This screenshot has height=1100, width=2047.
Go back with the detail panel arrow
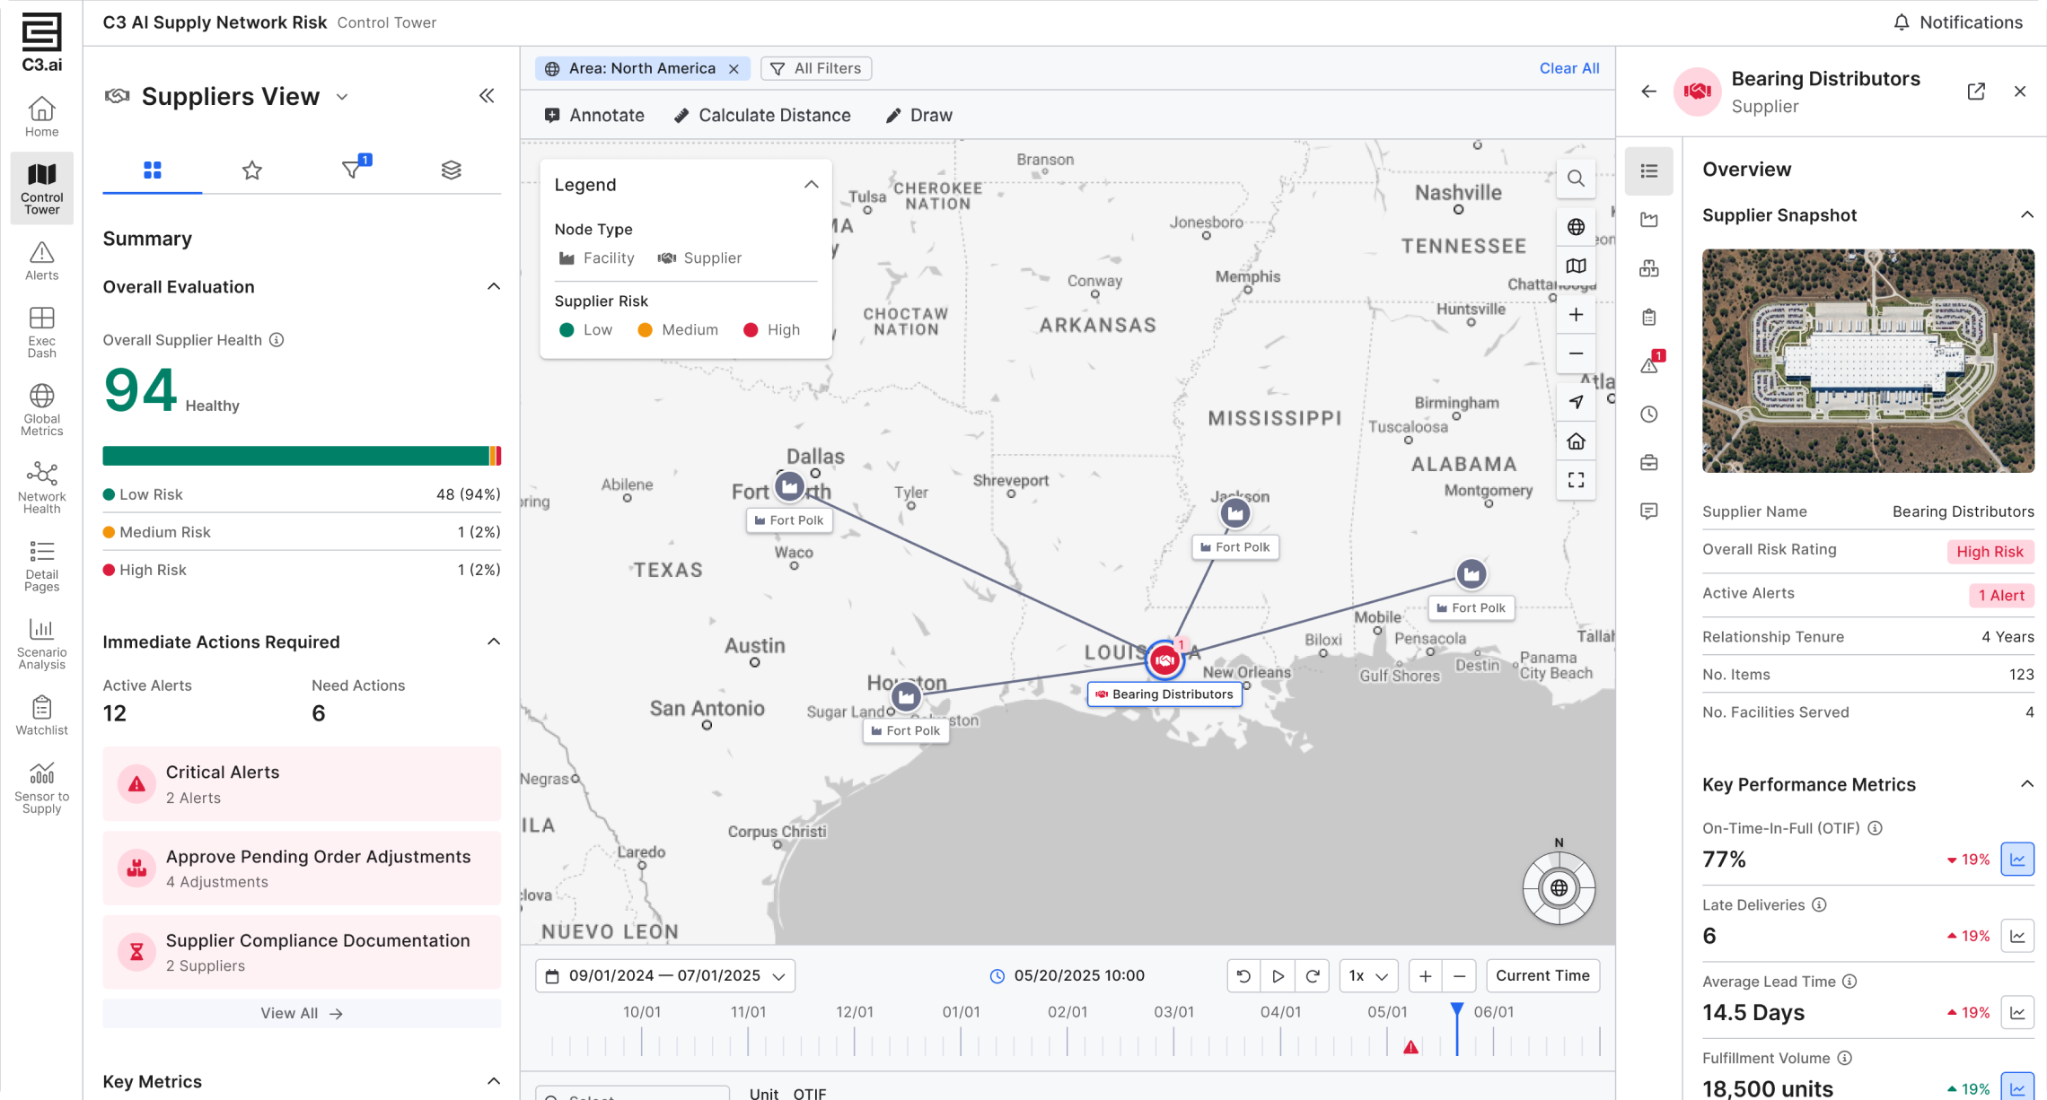point(1648,92)
